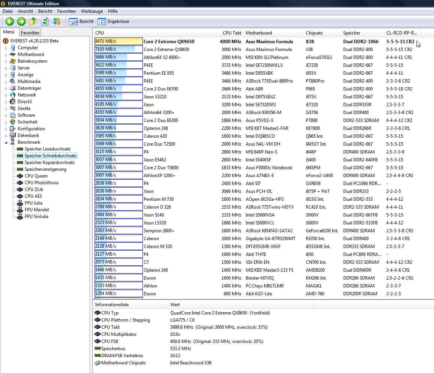This screenshot has width=434, height=373.
Task: Expand the Motherboard tree node
Action: click(6, 54)
